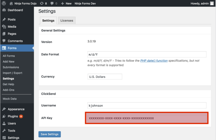Click the Users person icon
216x140 pixels.
(x=4, y=124)
